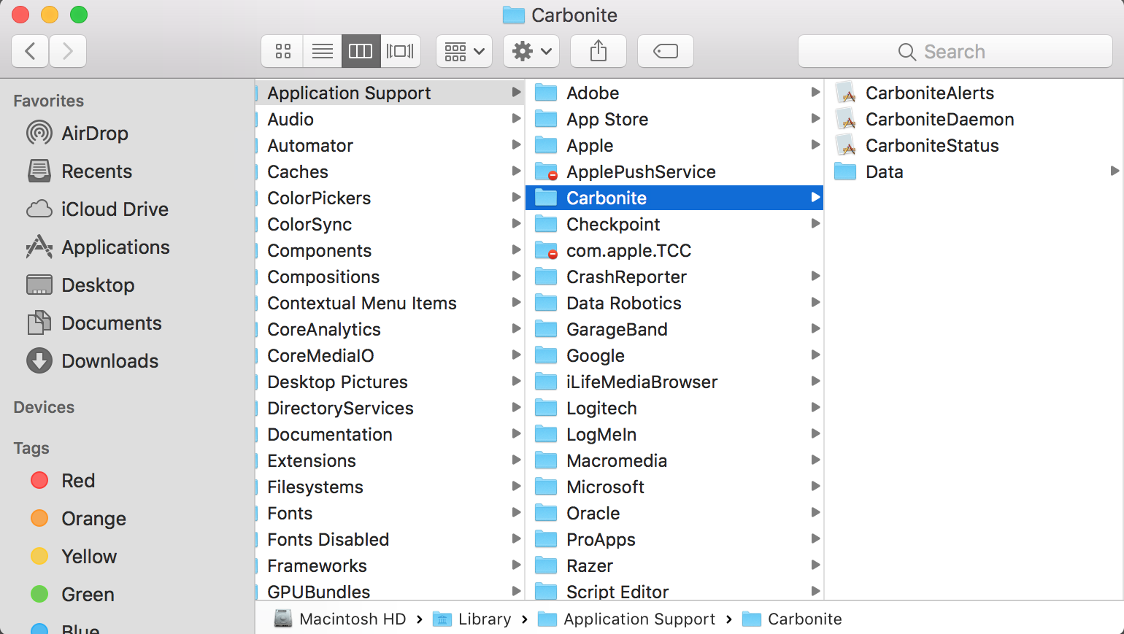Viewport: 1124px width, 634px height.
Task: Open the Downloads folder in sidebar
Action: (109, 360)
